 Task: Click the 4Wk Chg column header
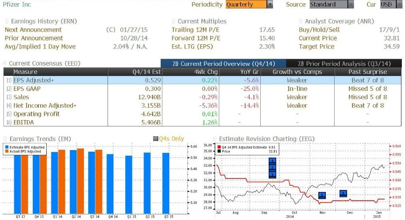[x=190, y=72]
